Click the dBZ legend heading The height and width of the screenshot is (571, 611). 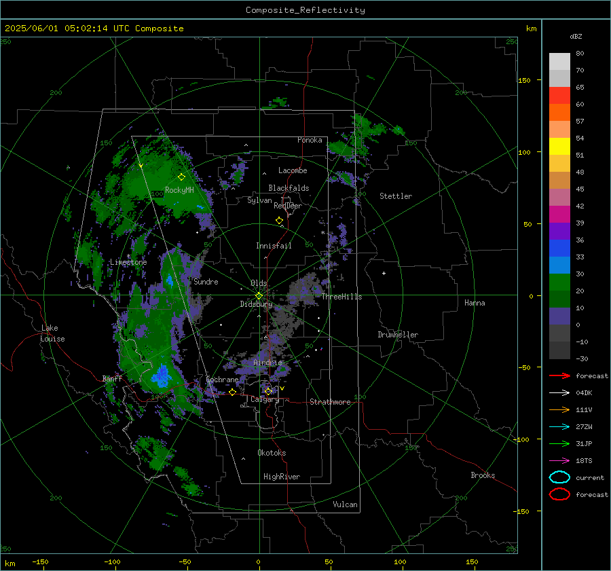pos(576,36)
